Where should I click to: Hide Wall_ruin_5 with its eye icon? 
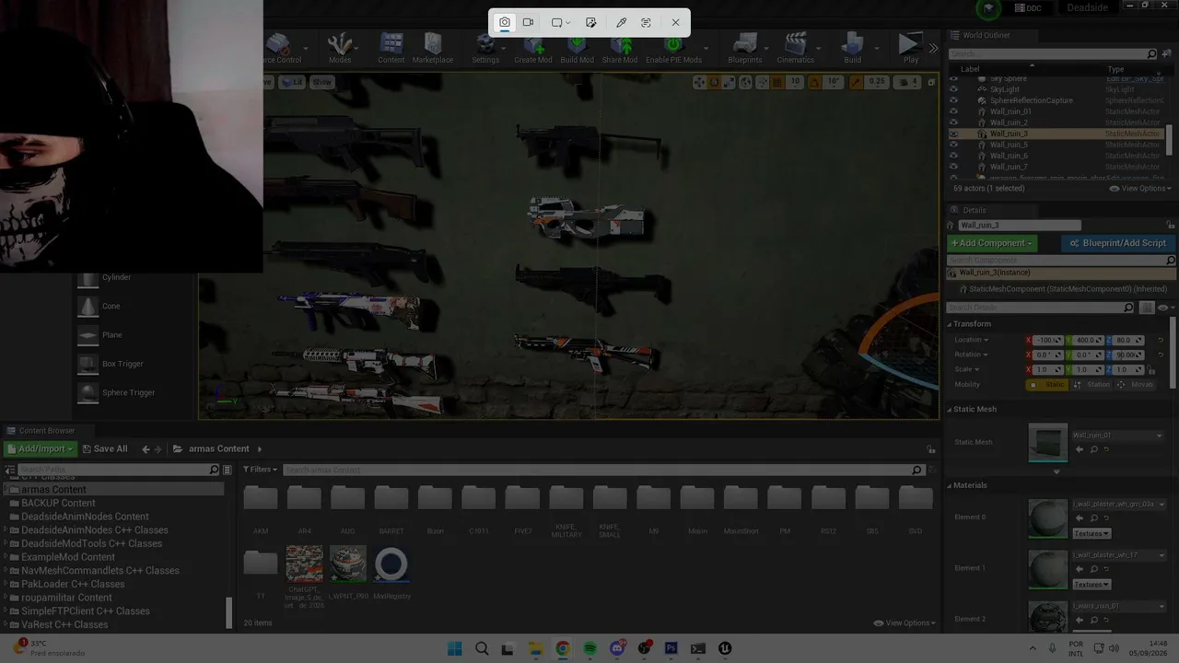tap(953, 145)
